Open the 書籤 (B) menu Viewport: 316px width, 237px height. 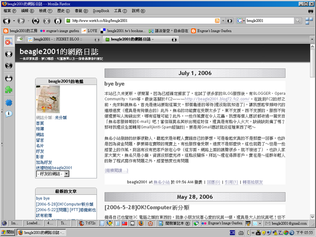(81, 11)
